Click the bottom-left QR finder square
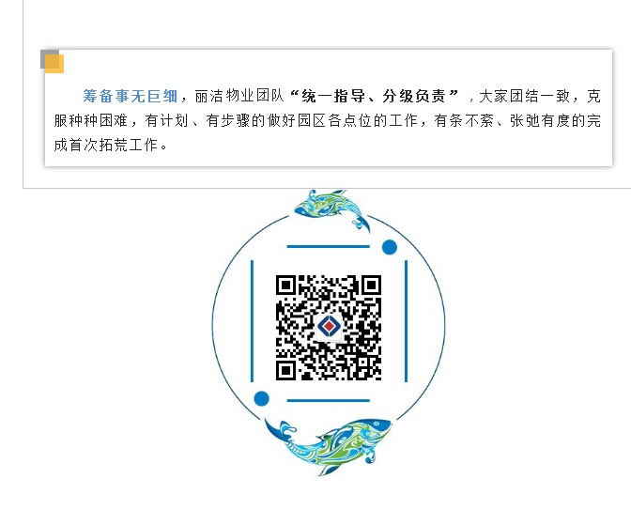631x525 pixels. point(285,370)
